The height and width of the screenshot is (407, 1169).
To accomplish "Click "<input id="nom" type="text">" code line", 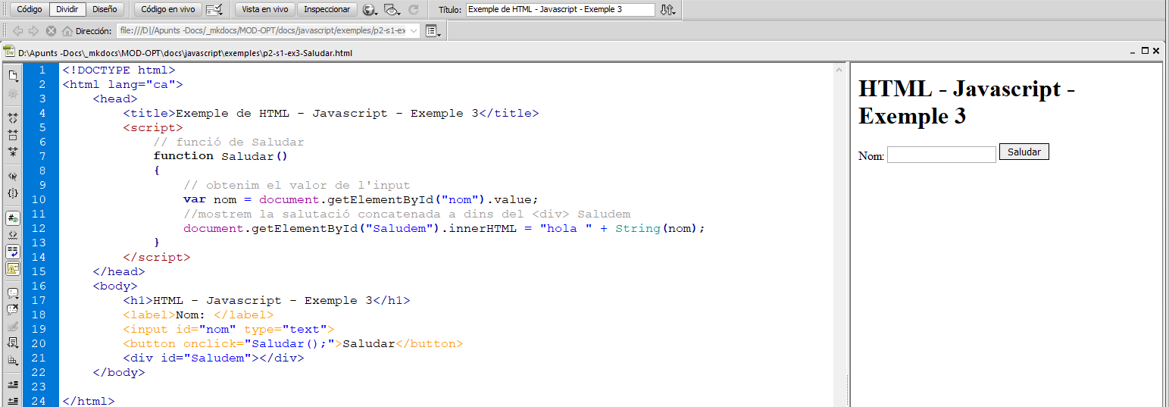I will [229, 329].
